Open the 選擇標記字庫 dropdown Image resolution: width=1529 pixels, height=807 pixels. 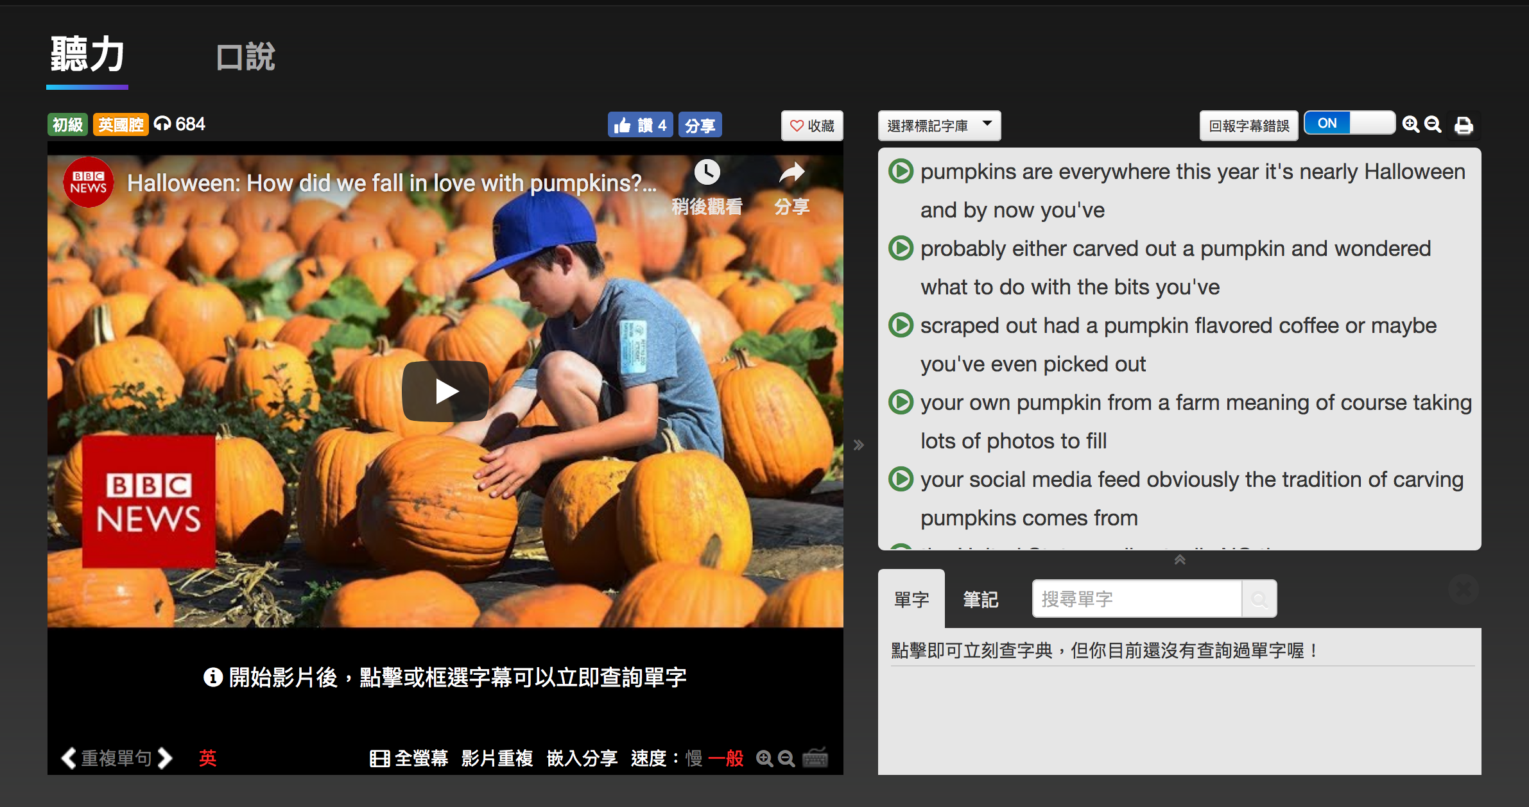939,125
